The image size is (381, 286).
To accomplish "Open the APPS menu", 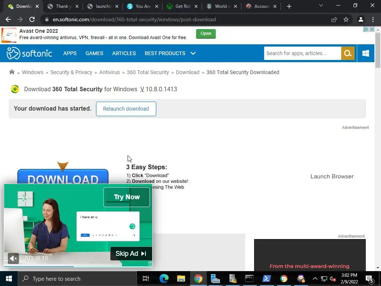I will (70, 53).
